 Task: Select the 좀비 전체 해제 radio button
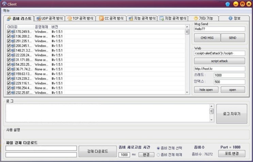158,155
